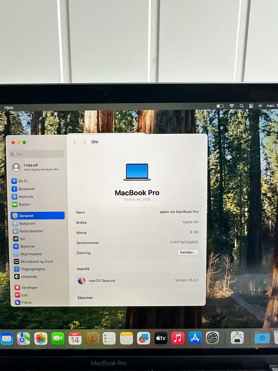Launch Maps from the Dock
Viewport: 278px width, 371px height.
[x=23, y=338]
